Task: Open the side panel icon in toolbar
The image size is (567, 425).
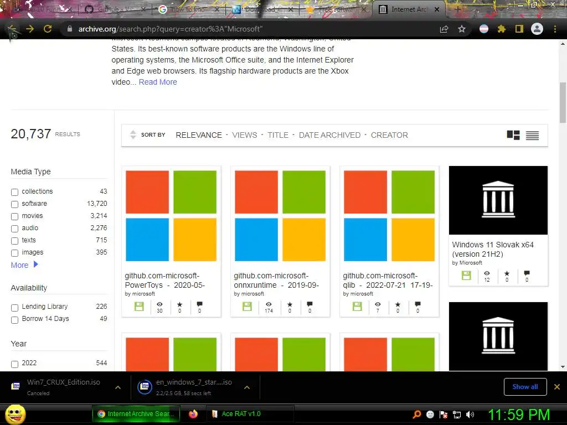Action: [x=519, y=29]
